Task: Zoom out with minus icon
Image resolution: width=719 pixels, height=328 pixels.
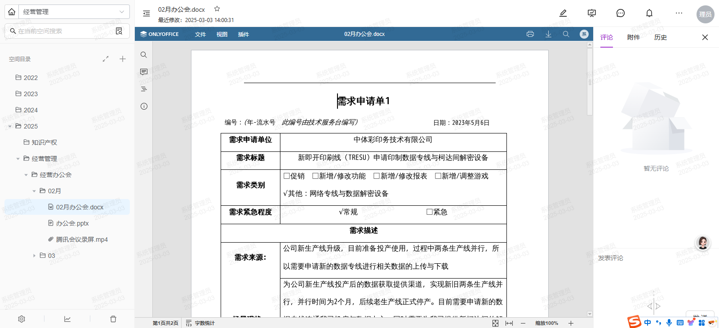Action: [523, 323]
